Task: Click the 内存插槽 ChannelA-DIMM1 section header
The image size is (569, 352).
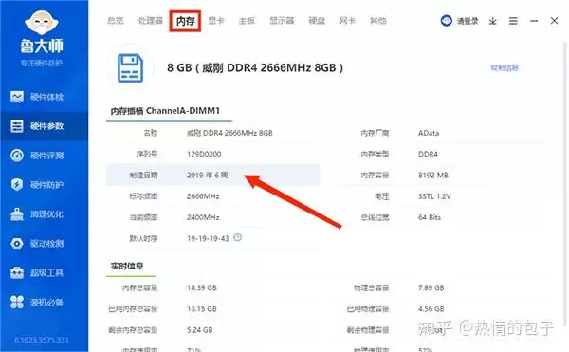Action: 165,111
